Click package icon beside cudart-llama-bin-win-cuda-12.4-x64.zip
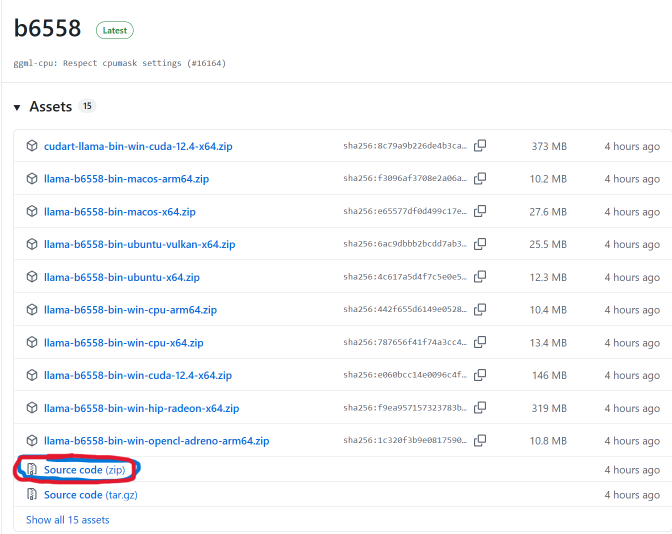 click(32, 145)
